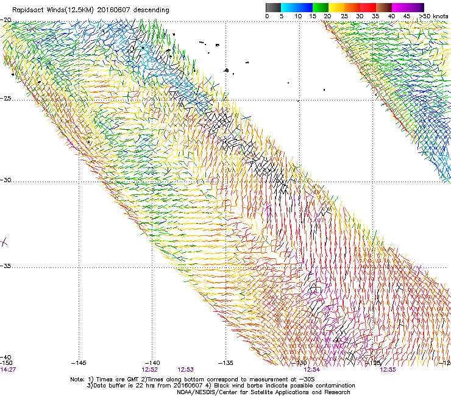Click the 'Rapidsact Winds(12.5KM) 20160607 descending' title
The width and height of the screenshot is (451, 396).
(91, 10)
